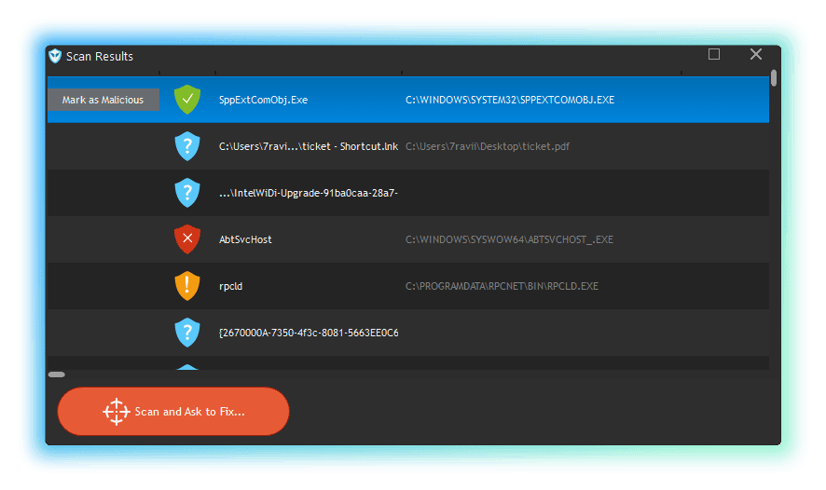Click the blue question shield for {2670000A-7350 entry

187,333
